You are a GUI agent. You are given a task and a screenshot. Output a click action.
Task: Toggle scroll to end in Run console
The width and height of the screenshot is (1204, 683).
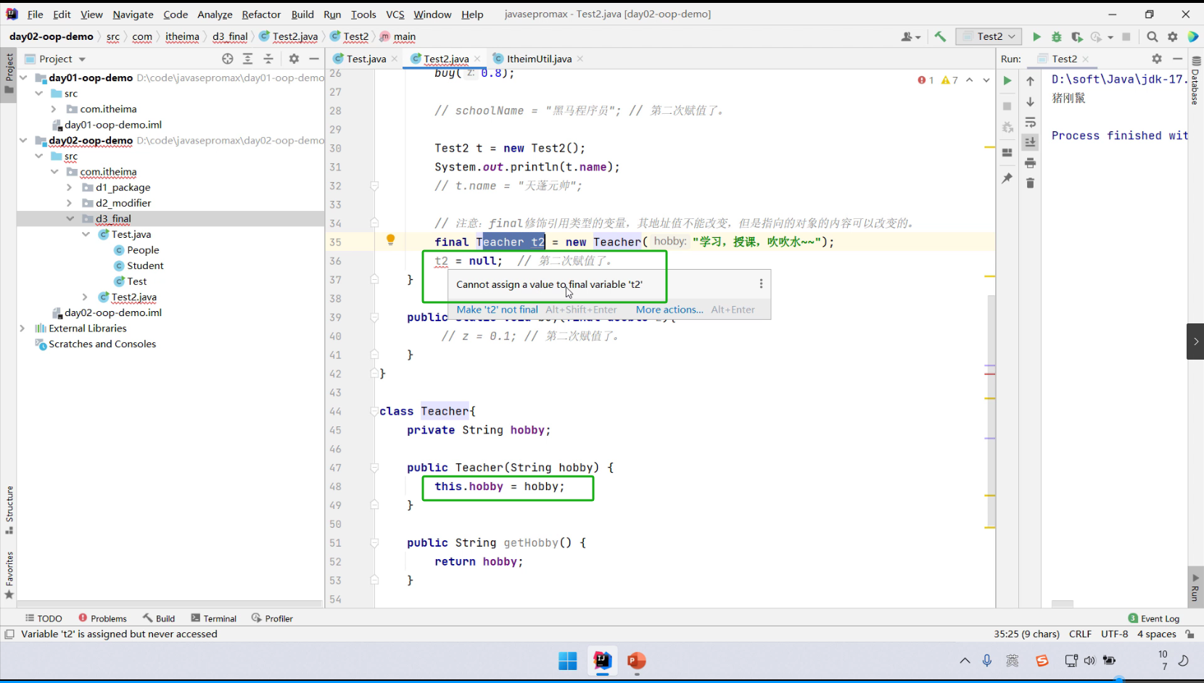pyautogui.click(x=1030, y=143)
